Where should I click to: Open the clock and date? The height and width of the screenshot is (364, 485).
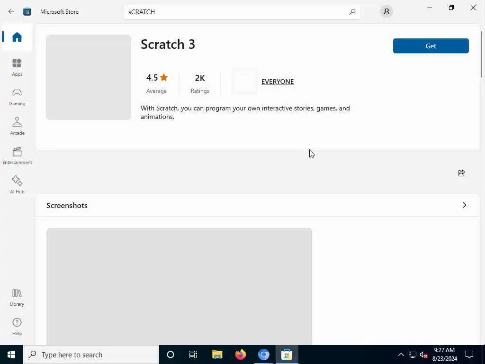[444, 355]
